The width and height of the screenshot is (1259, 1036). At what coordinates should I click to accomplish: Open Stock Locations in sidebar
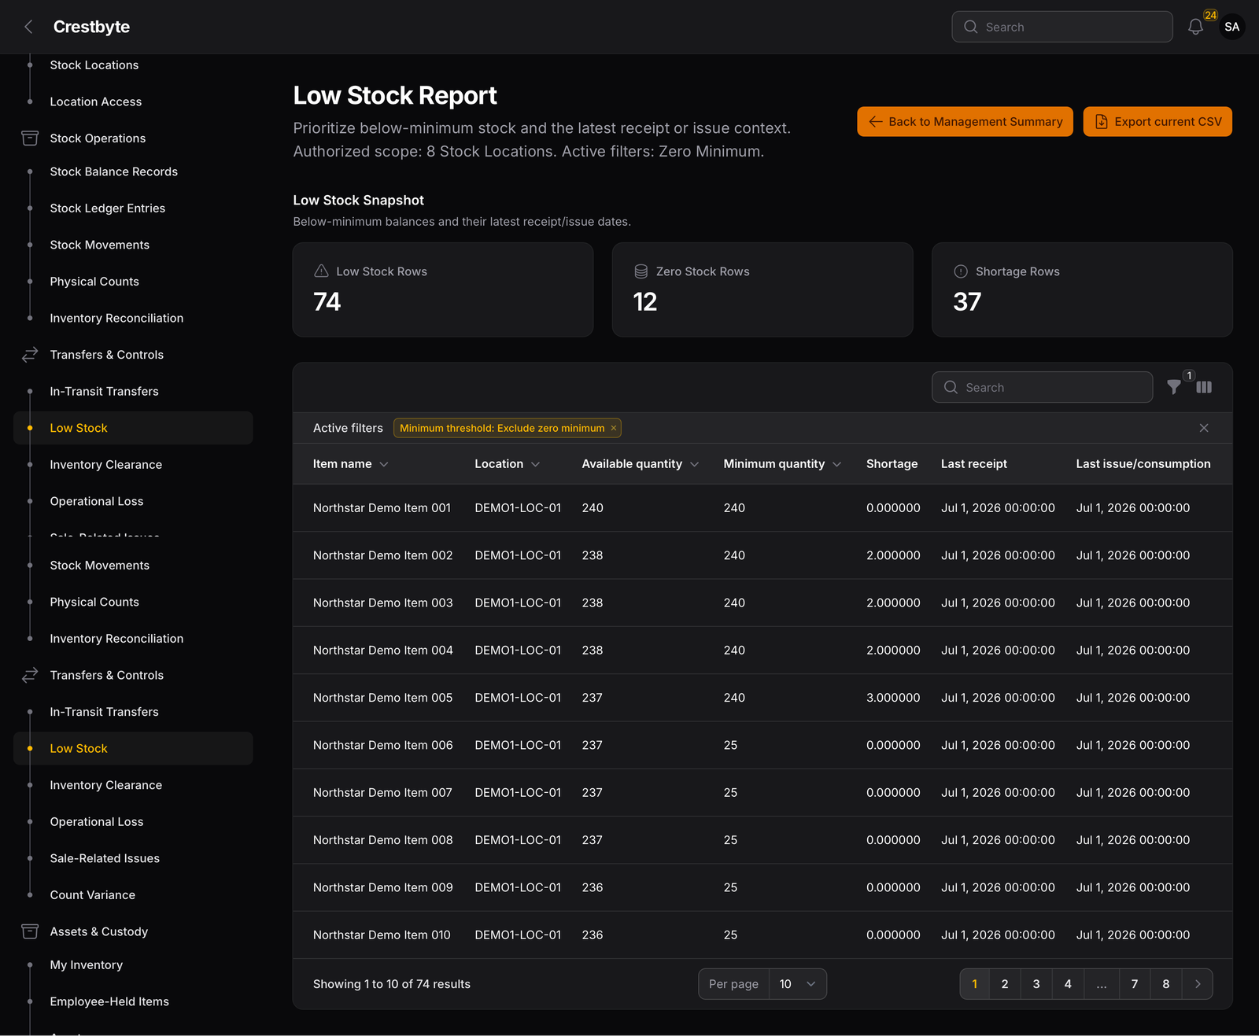94,65
